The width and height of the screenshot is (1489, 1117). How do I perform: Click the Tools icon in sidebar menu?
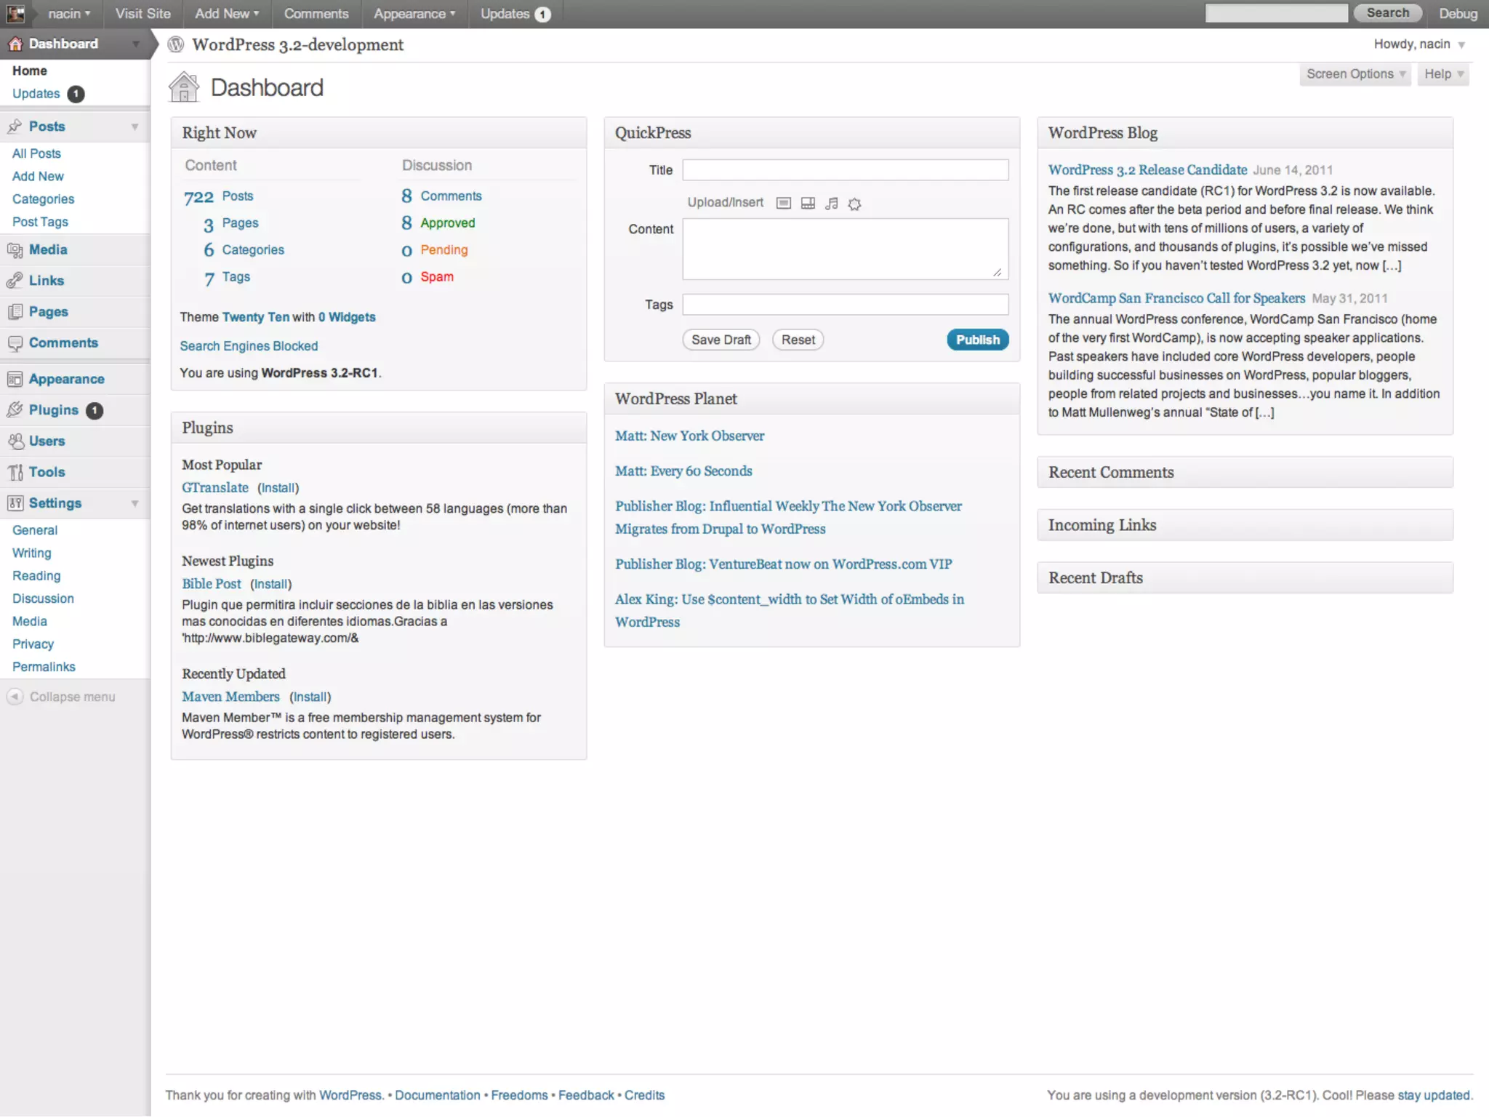pyautogui.click(x=15, y=473)
